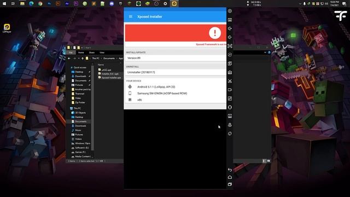Select 'Documents' in address breadcrumb

click(109, 59)
